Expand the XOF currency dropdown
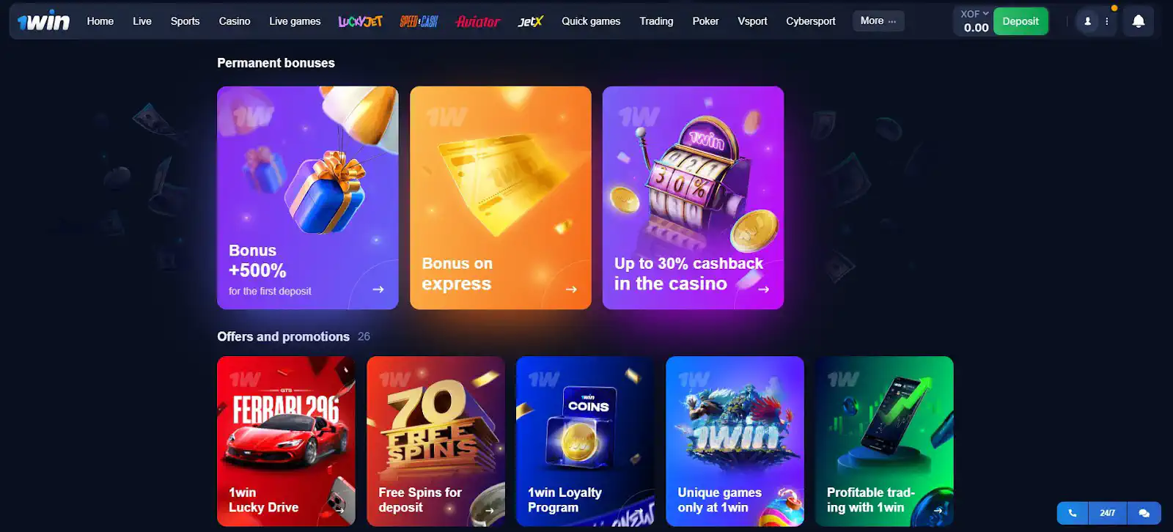 974,14
